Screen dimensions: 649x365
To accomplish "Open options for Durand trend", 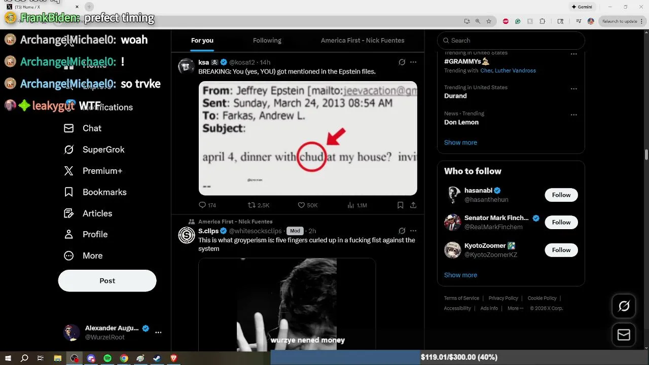I will 573,89.
